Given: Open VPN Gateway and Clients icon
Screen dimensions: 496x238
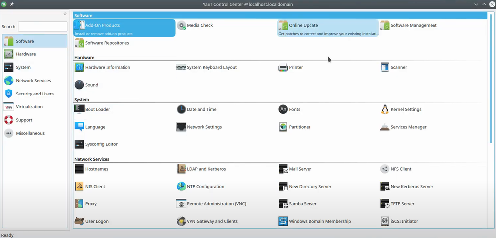Looking at the screenshot, I should (181, 221).
